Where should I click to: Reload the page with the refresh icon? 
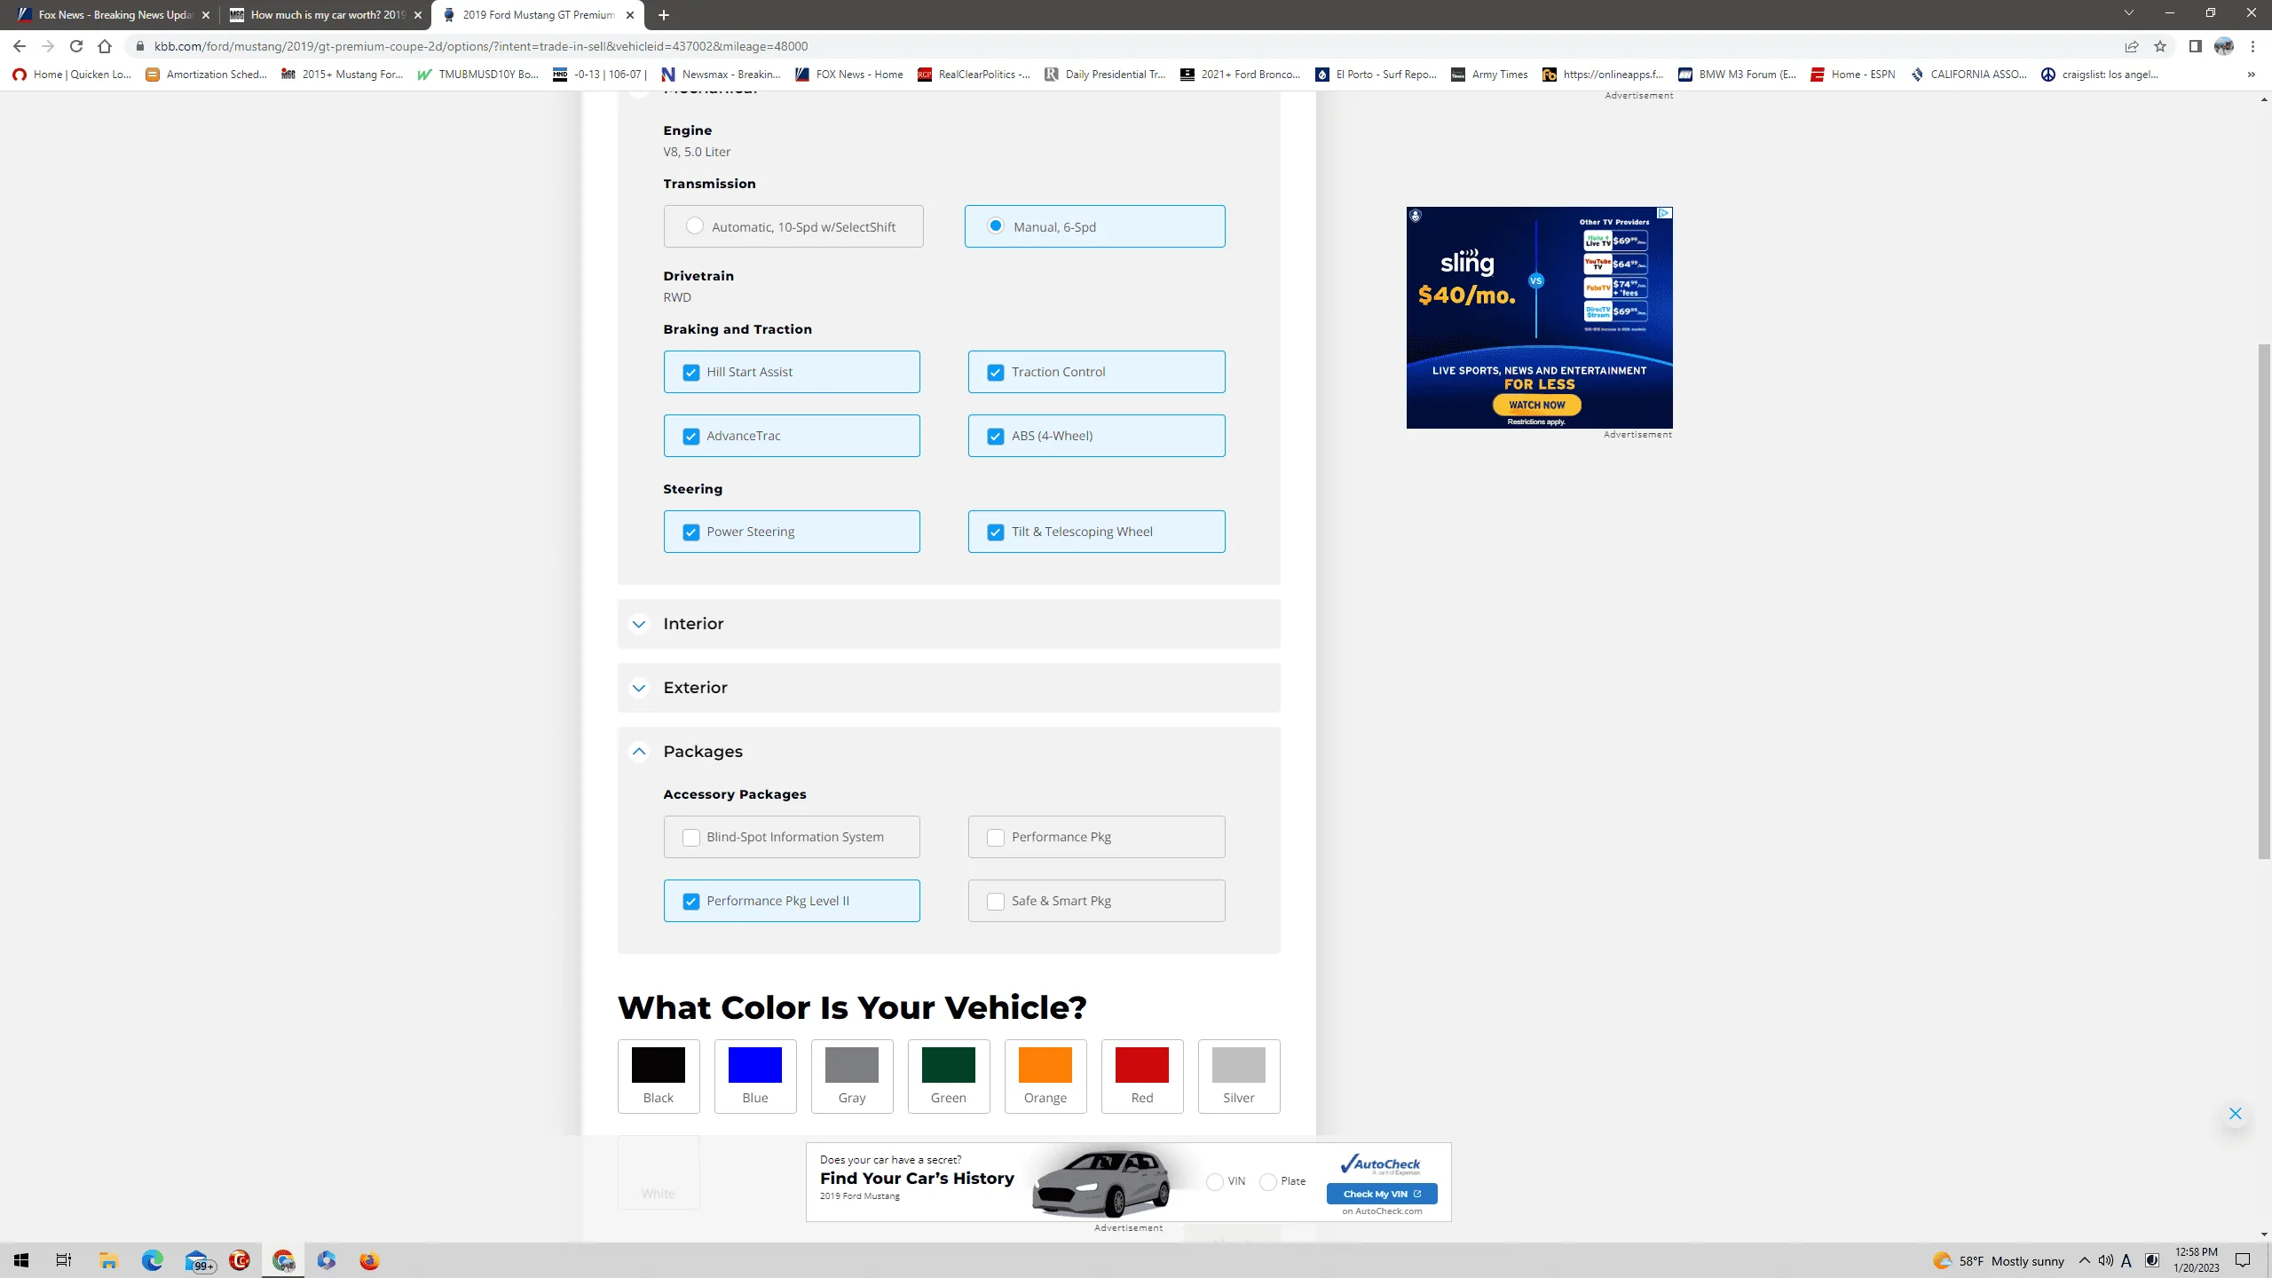(76, 46)
